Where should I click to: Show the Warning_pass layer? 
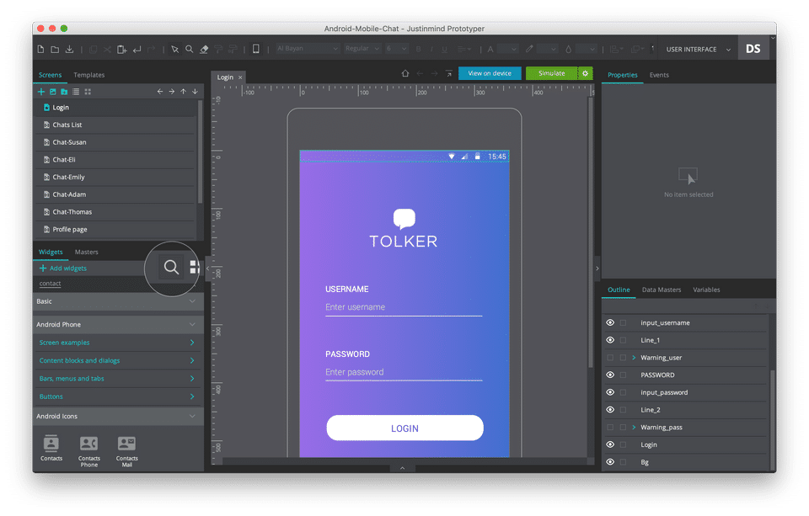point(610,428)
